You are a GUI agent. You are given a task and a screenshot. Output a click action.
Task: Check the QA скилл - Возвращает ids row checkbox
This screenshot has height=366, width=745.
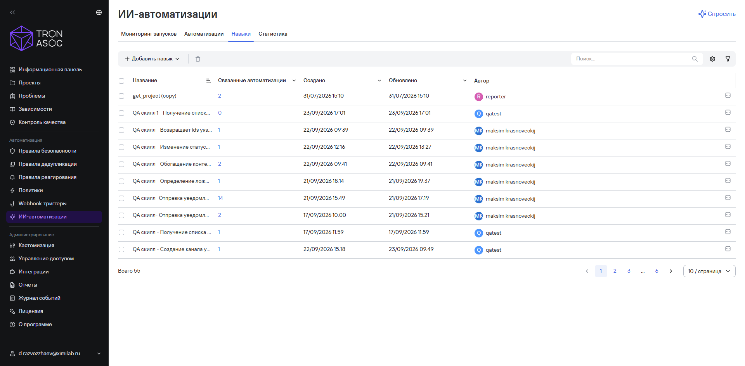(121, 130)
